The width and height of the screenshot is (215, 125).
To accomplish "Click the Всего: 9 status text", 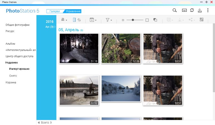I will point(46,122).
